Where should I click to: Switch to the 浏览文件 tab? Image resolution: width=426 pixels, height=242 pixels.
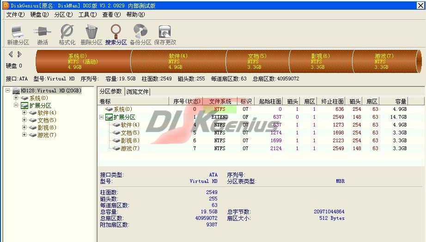[138, 92]
